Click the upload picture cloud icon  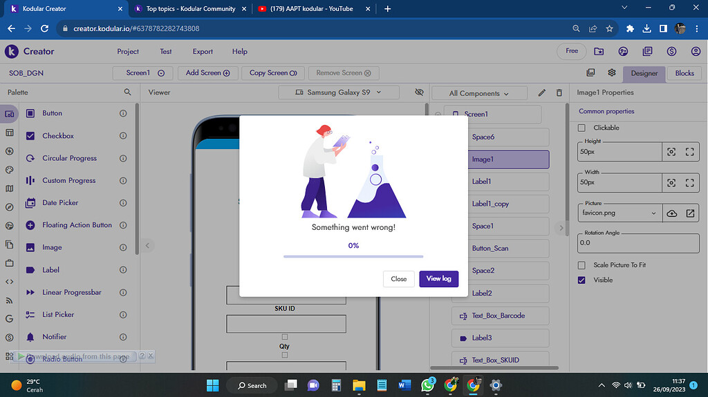coord(671,213)
